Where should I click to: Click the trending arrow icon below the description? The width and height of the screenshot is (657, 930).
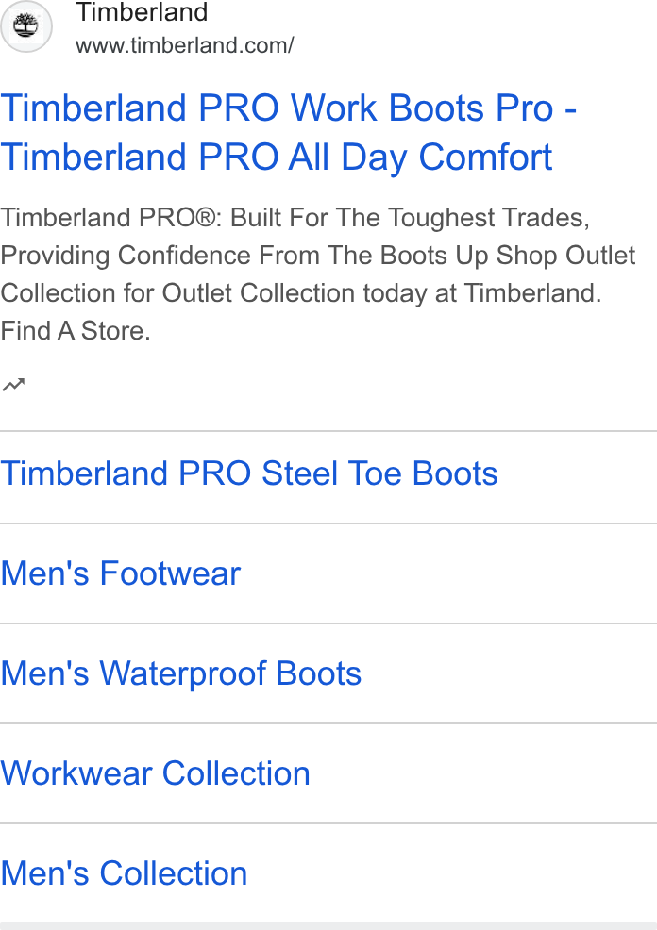[x=13, y=385]
